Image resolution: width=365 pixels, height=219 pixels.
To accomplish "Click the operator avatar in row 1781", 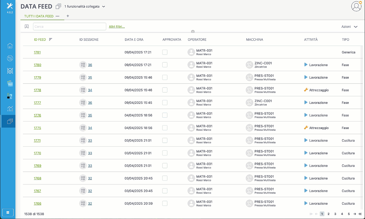I will 191,52.
